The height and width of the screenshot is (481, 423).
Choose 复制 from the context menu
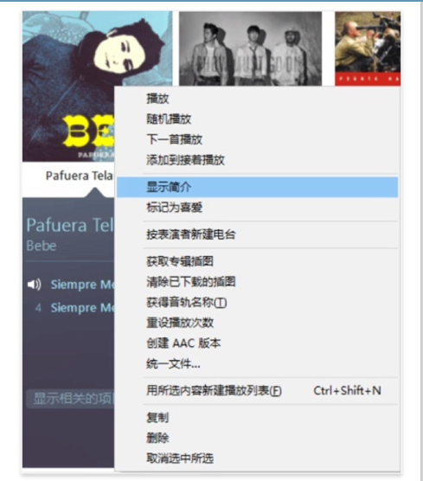258,418
